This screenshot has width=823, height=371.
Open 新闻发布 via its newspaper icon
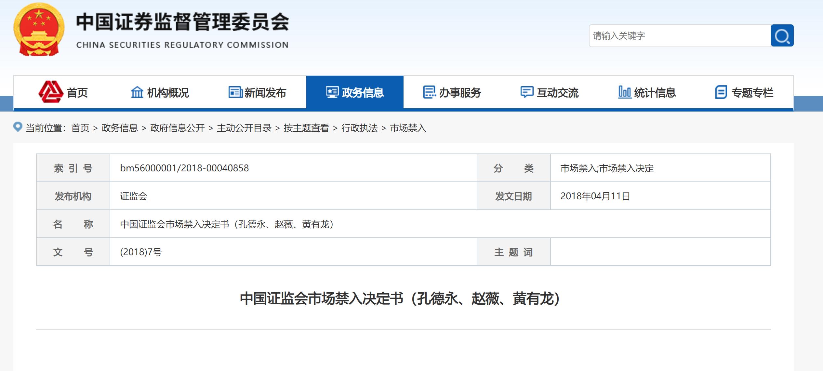[x=235, y=92]
